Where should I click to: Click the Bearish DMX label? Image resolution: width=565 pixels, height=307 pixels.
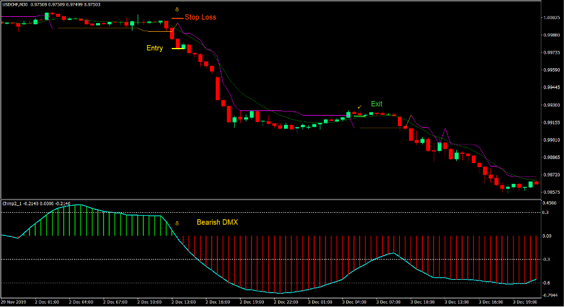(217, 223)
